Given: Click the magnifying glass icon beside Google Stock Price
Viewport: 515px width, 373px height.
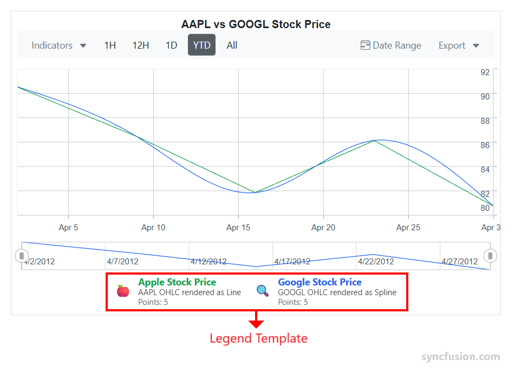Looking at the screenshot, I should click(262, 291).
